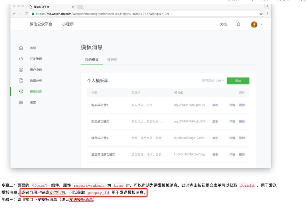Delete the 续费成功通知 template
The height and width of the screenshot is (209, 308).
coord(242,138)
